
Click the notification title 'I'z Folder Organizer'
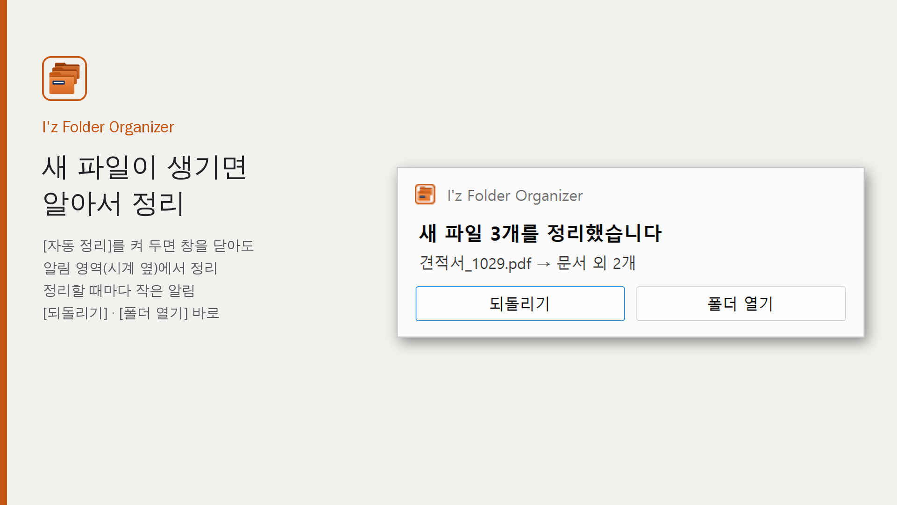coord(515,195)
